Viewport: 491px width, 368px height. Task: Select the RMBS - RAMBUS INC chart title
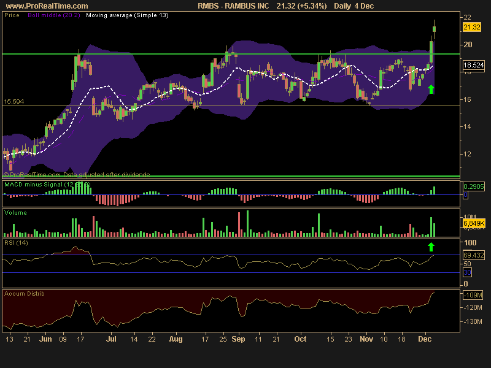pos(233,6)
